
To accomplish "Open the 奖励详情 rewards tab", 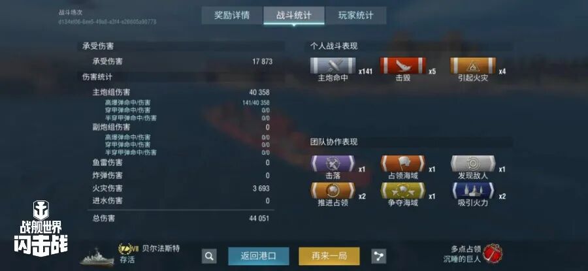I will [232, 16].
